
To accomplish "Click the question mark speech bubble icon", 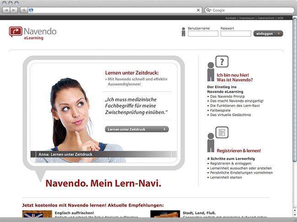I will [x=222, y=62].
